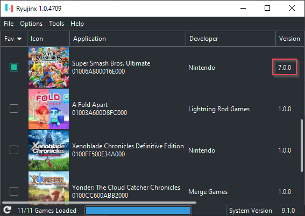Image resolution: width=305 pixels, height=216 pixels.
Task: Click version 1.0.0 of Xenoblade Chronicles
Action: pos(285,150)
